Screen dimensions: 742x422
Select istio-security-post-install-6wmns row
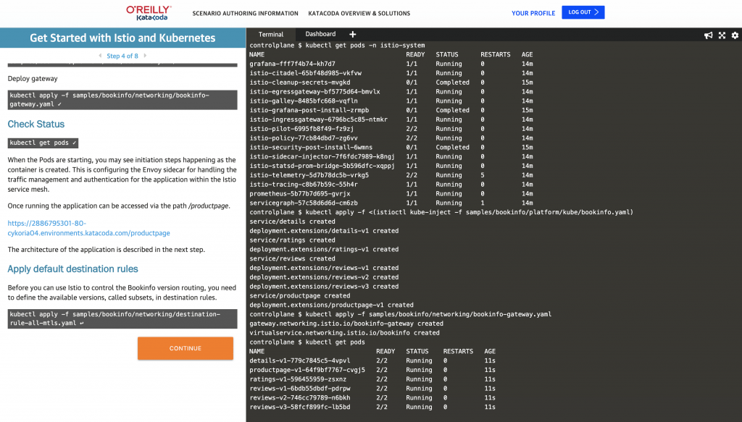tap(391, 148)
